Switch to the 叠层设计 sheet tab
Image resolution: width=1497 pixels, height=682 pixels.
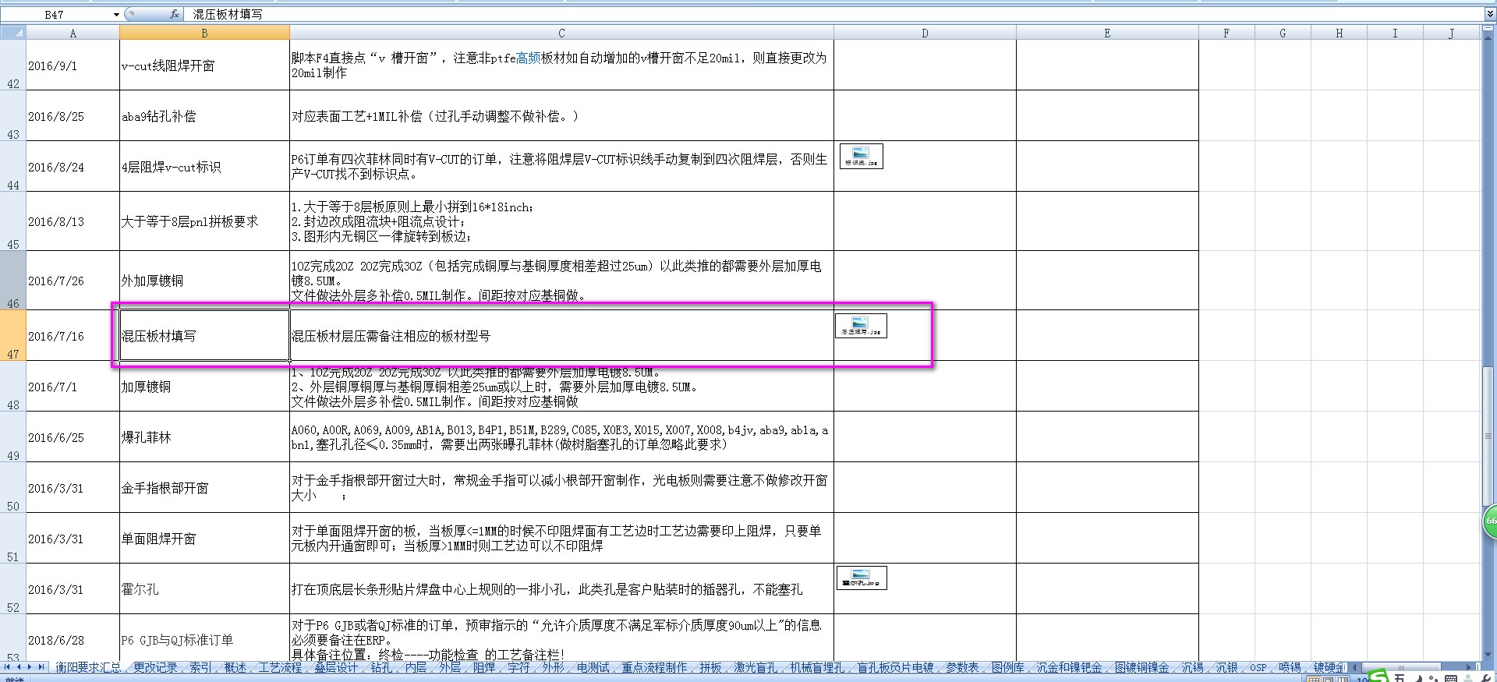336,667
